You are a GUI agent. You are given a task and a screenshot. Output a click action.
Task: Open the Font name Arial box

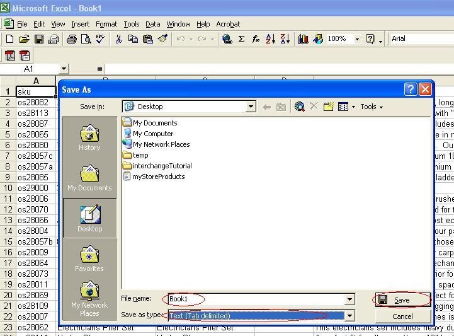click(x=421, y=38)
